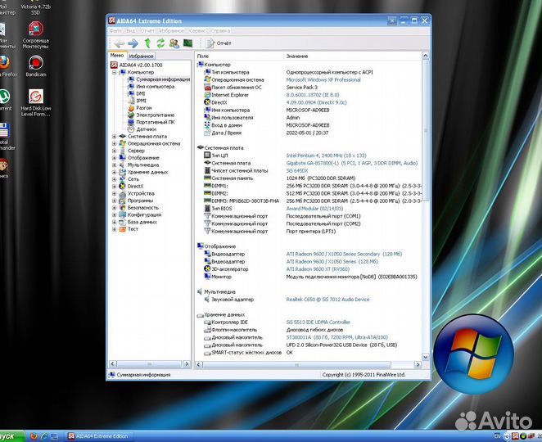
Task: Select Разгон in the tree
Action: (x=143, y=108)
